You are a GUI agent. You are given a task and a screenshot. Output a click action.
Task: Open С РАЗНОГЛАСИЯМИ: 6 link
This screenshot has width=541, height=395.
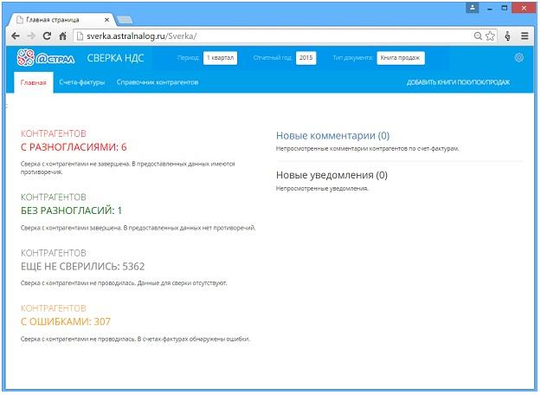74,147
